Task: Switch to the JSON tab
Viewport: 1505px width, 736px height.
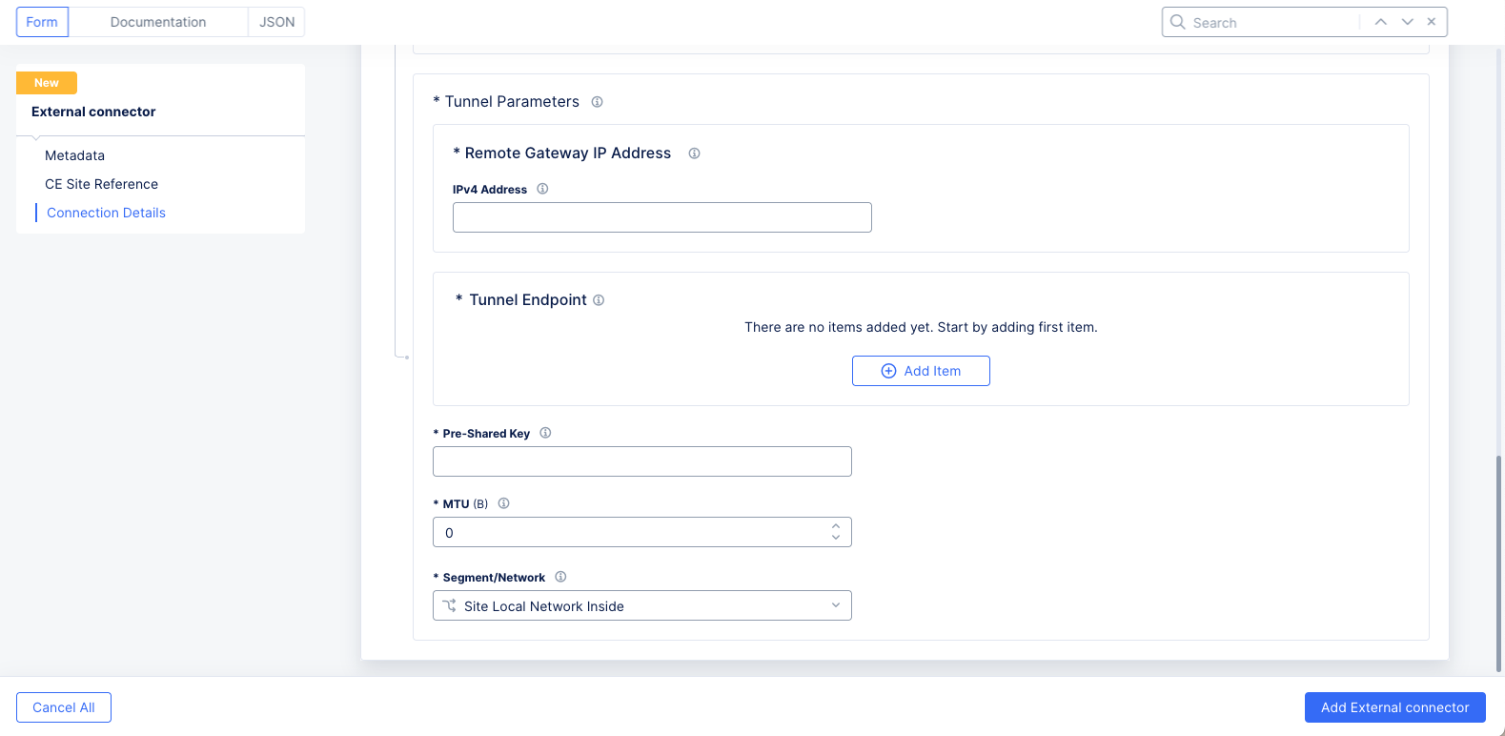Action: click(x=276, y=22)
